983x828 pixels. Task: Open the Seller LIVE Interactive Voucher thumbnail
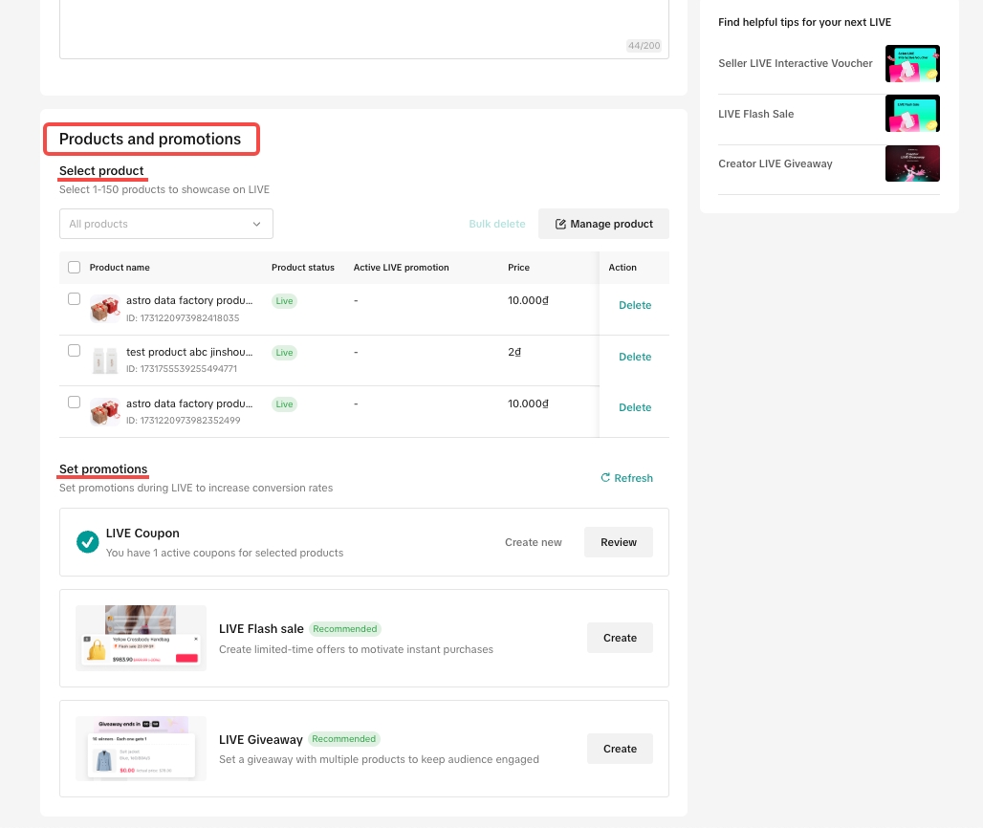912,63
